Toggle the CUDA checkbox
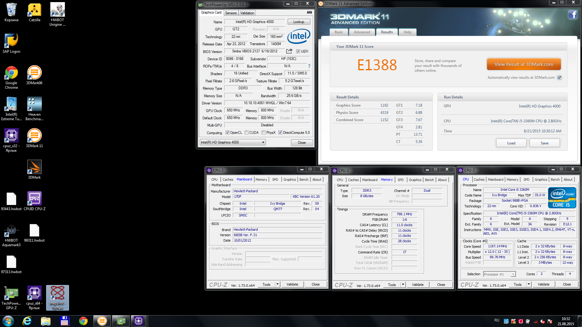 coord(246,133)
